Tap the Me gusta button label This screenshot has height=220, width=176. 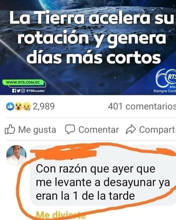(x=37, y=130)
